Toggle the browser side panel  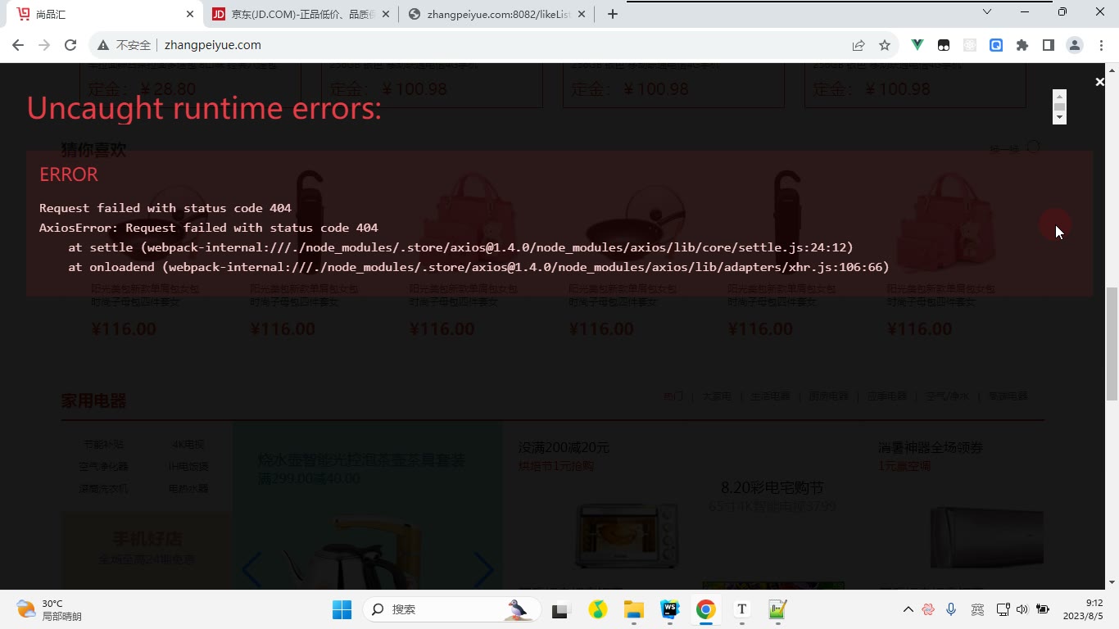click(1048, 45)
